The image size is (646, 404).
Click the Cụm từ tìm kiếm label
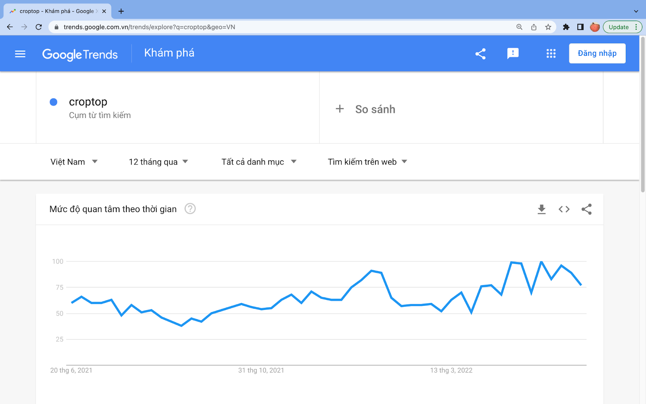click(x=100, y=116)
